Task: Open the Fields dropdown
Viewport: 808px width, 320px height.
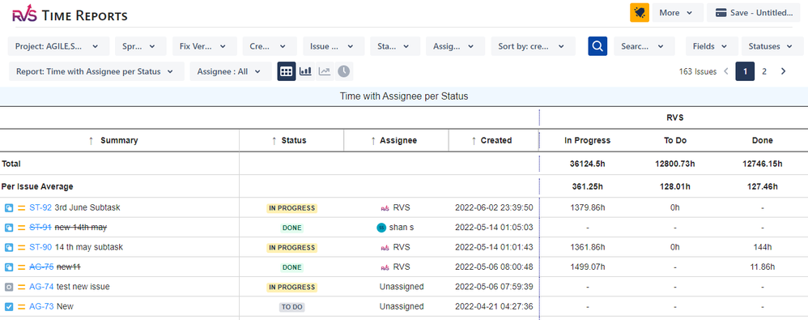Action: [x=712, y=46]
